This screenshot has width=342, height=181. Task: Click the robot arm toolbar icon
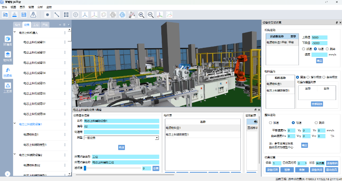click(132, 15)
